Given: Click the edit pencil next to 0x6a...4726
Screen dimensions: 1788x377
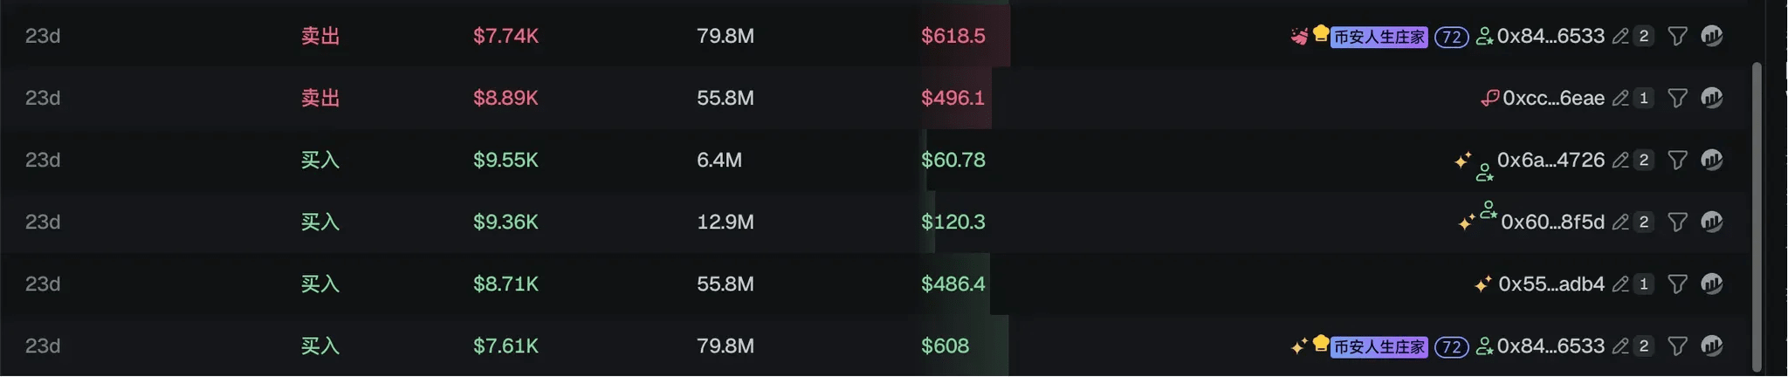Looking at the screenshot, I should 1620,160.
